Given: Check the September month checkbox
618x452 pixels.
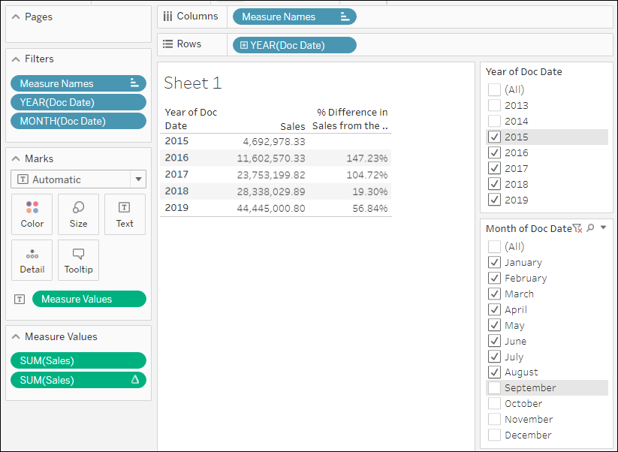Looking at the screenshot, I should tap(494, 388).
